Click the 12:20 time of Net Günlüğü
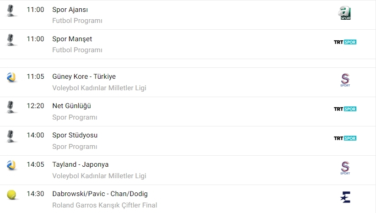Viewport: 376px width, 213px height. 35,106
